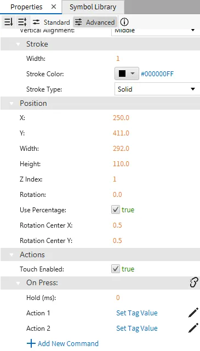Click the On Press link binding icon
The width and height of the screenshot is (200, 351).
[x=194, y=282]
